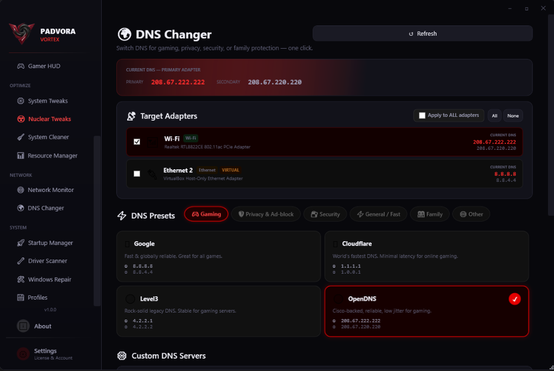
Task: Select the Gaming presets tab
Action: click(206, 214)
